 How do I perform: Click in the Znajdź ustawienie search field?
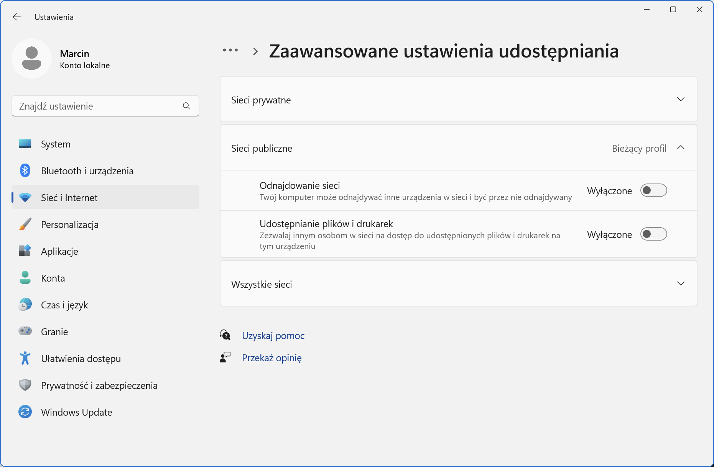(105, 106)
